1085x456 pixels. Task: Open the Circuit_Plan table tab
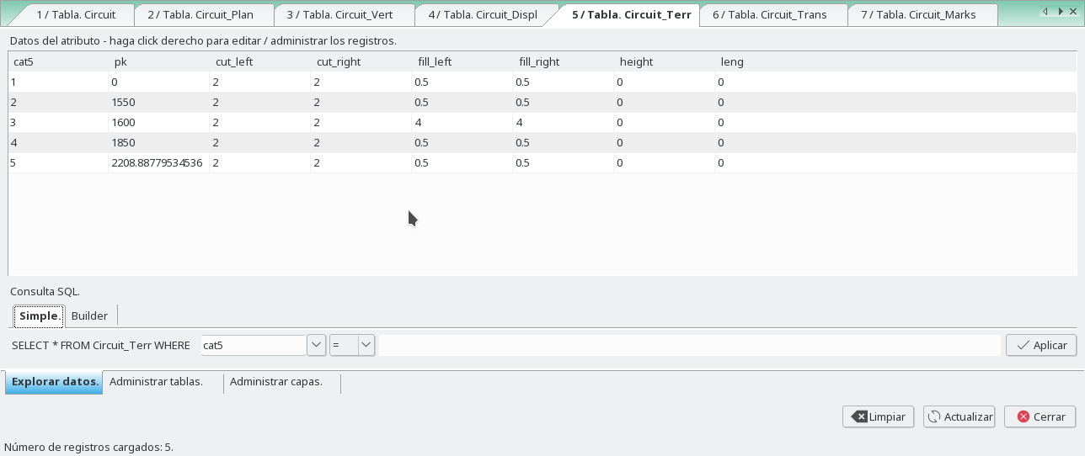tap(200, 14)
